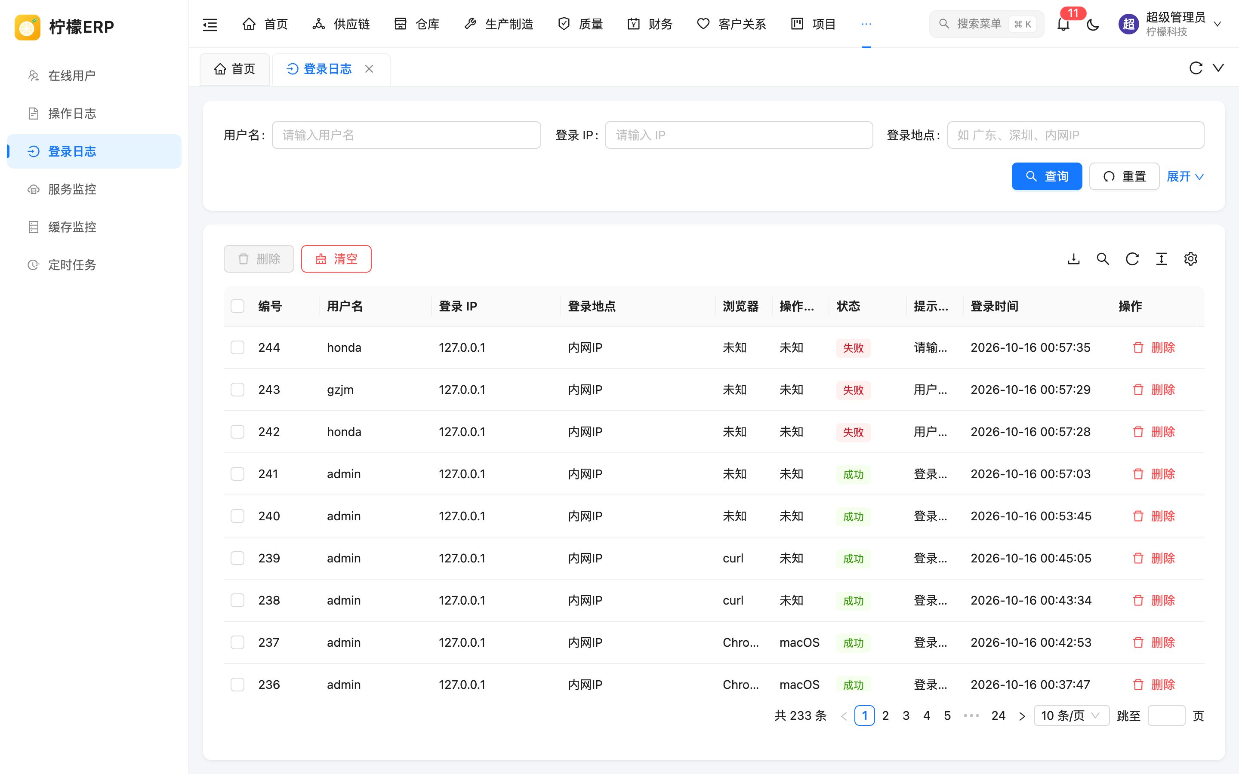This screenshot has height=774, width=1239.
Task: Go to page 2
Action: pyautogui.click(x=885, y=716)
